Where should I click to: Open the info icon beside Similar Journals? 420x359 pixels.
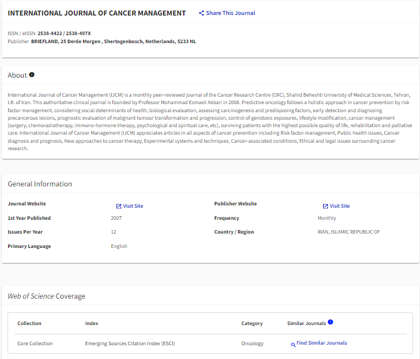pos(330,322)
